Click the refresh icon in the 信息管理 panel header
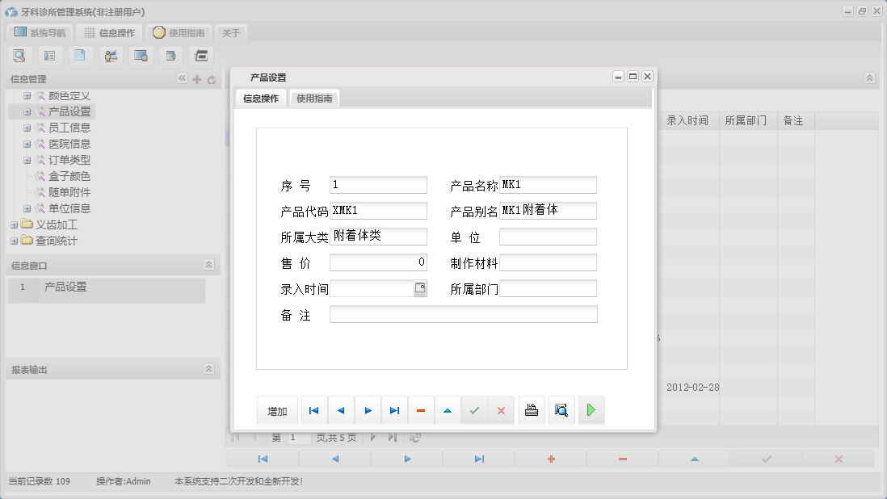 tap(210, 79)
